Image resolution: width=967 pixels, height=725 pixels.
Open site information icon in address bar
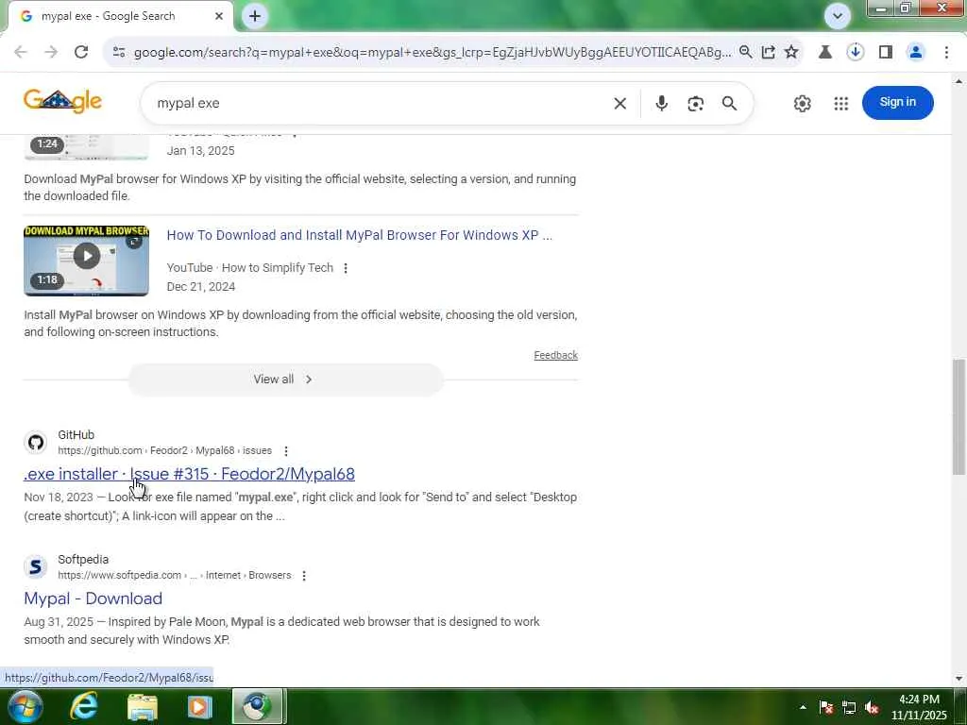pos(119,53)
